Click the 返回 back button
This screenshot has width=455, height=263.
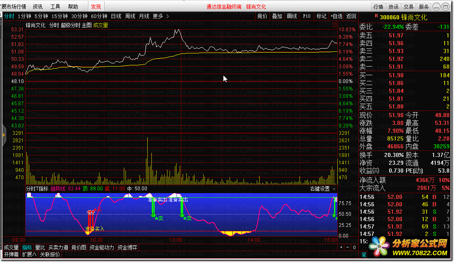pos(351,16)
